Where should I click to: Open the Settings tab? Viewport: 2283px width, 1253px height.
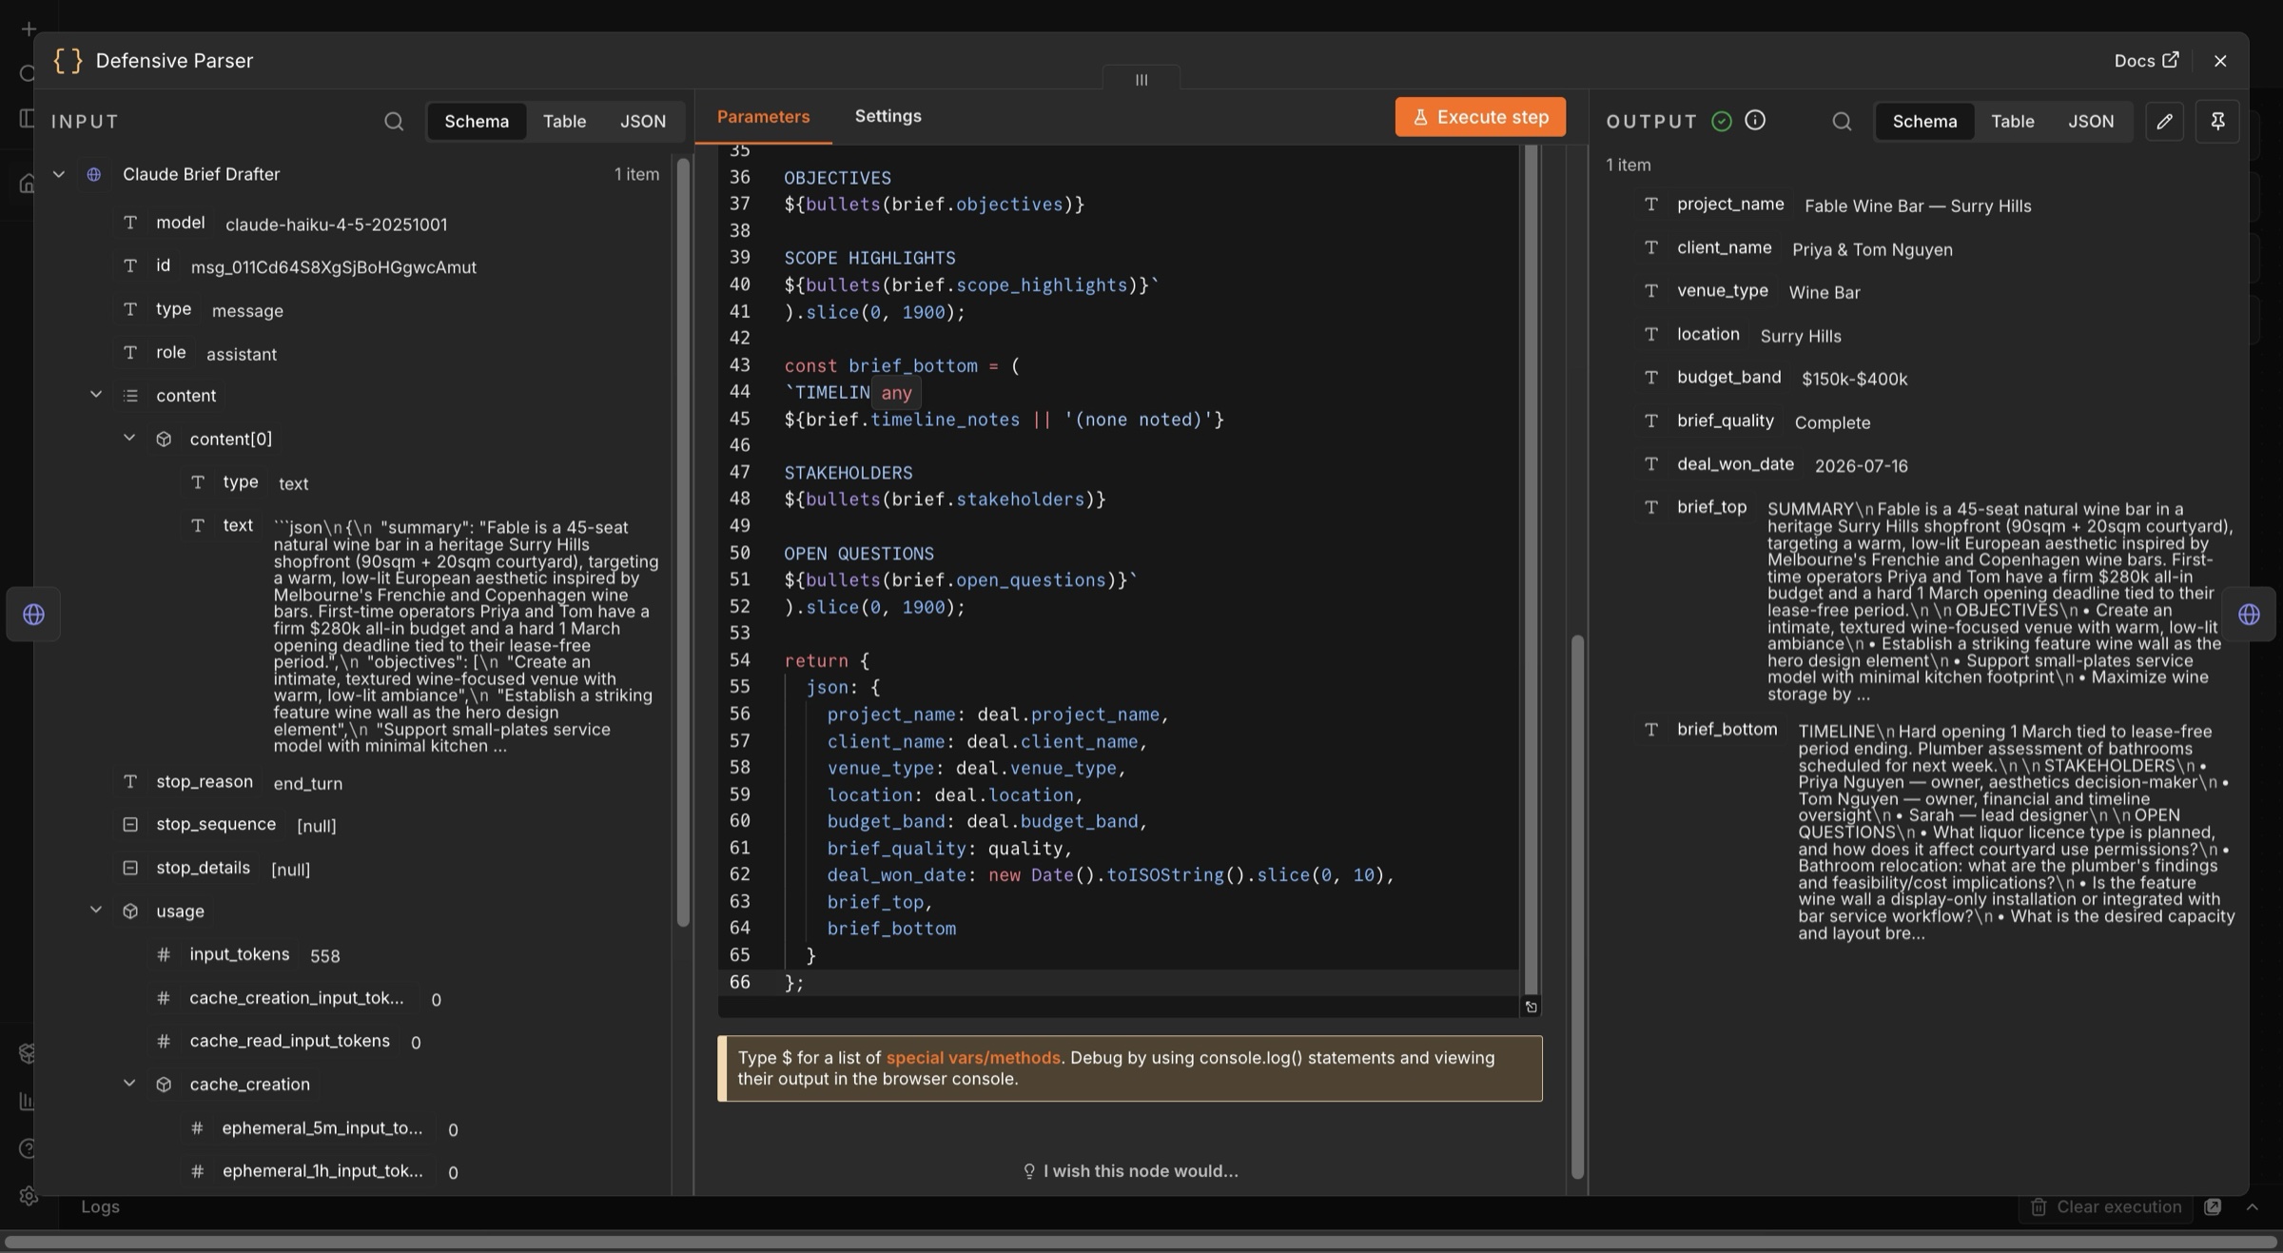(888, 116)
